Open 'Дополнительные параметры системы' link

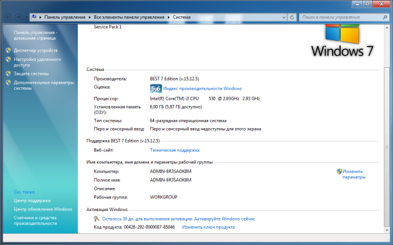coord(44,85)
